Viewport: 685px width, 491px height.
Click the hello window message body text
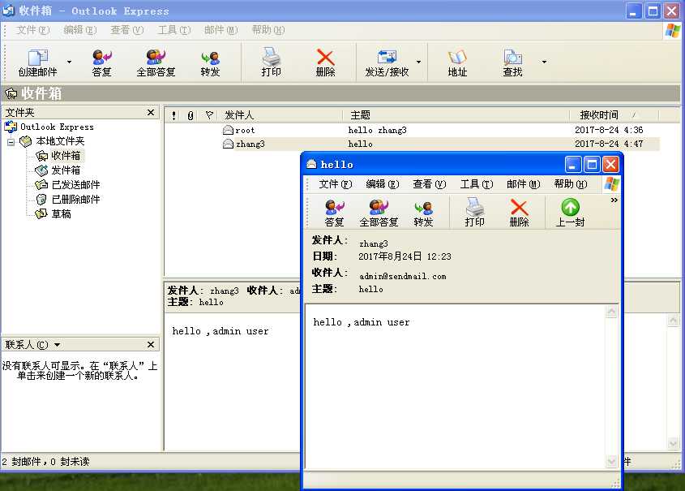(x=362, y=322)
